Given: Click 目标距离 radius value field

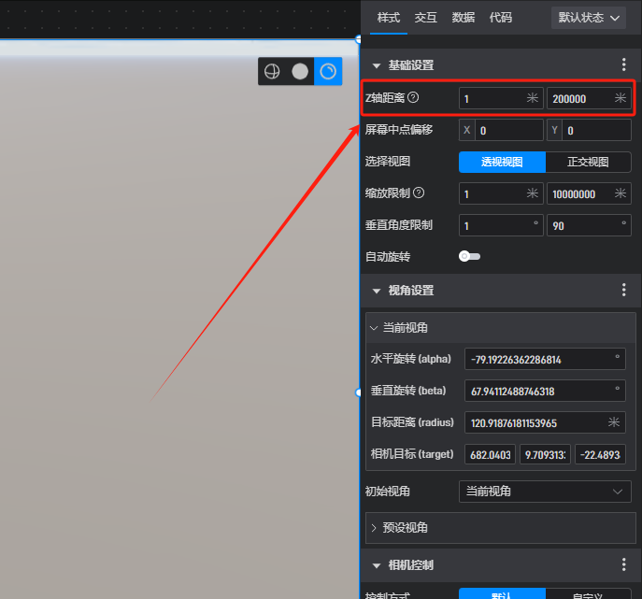Looking at the screenshot, I should click(545, 422).
